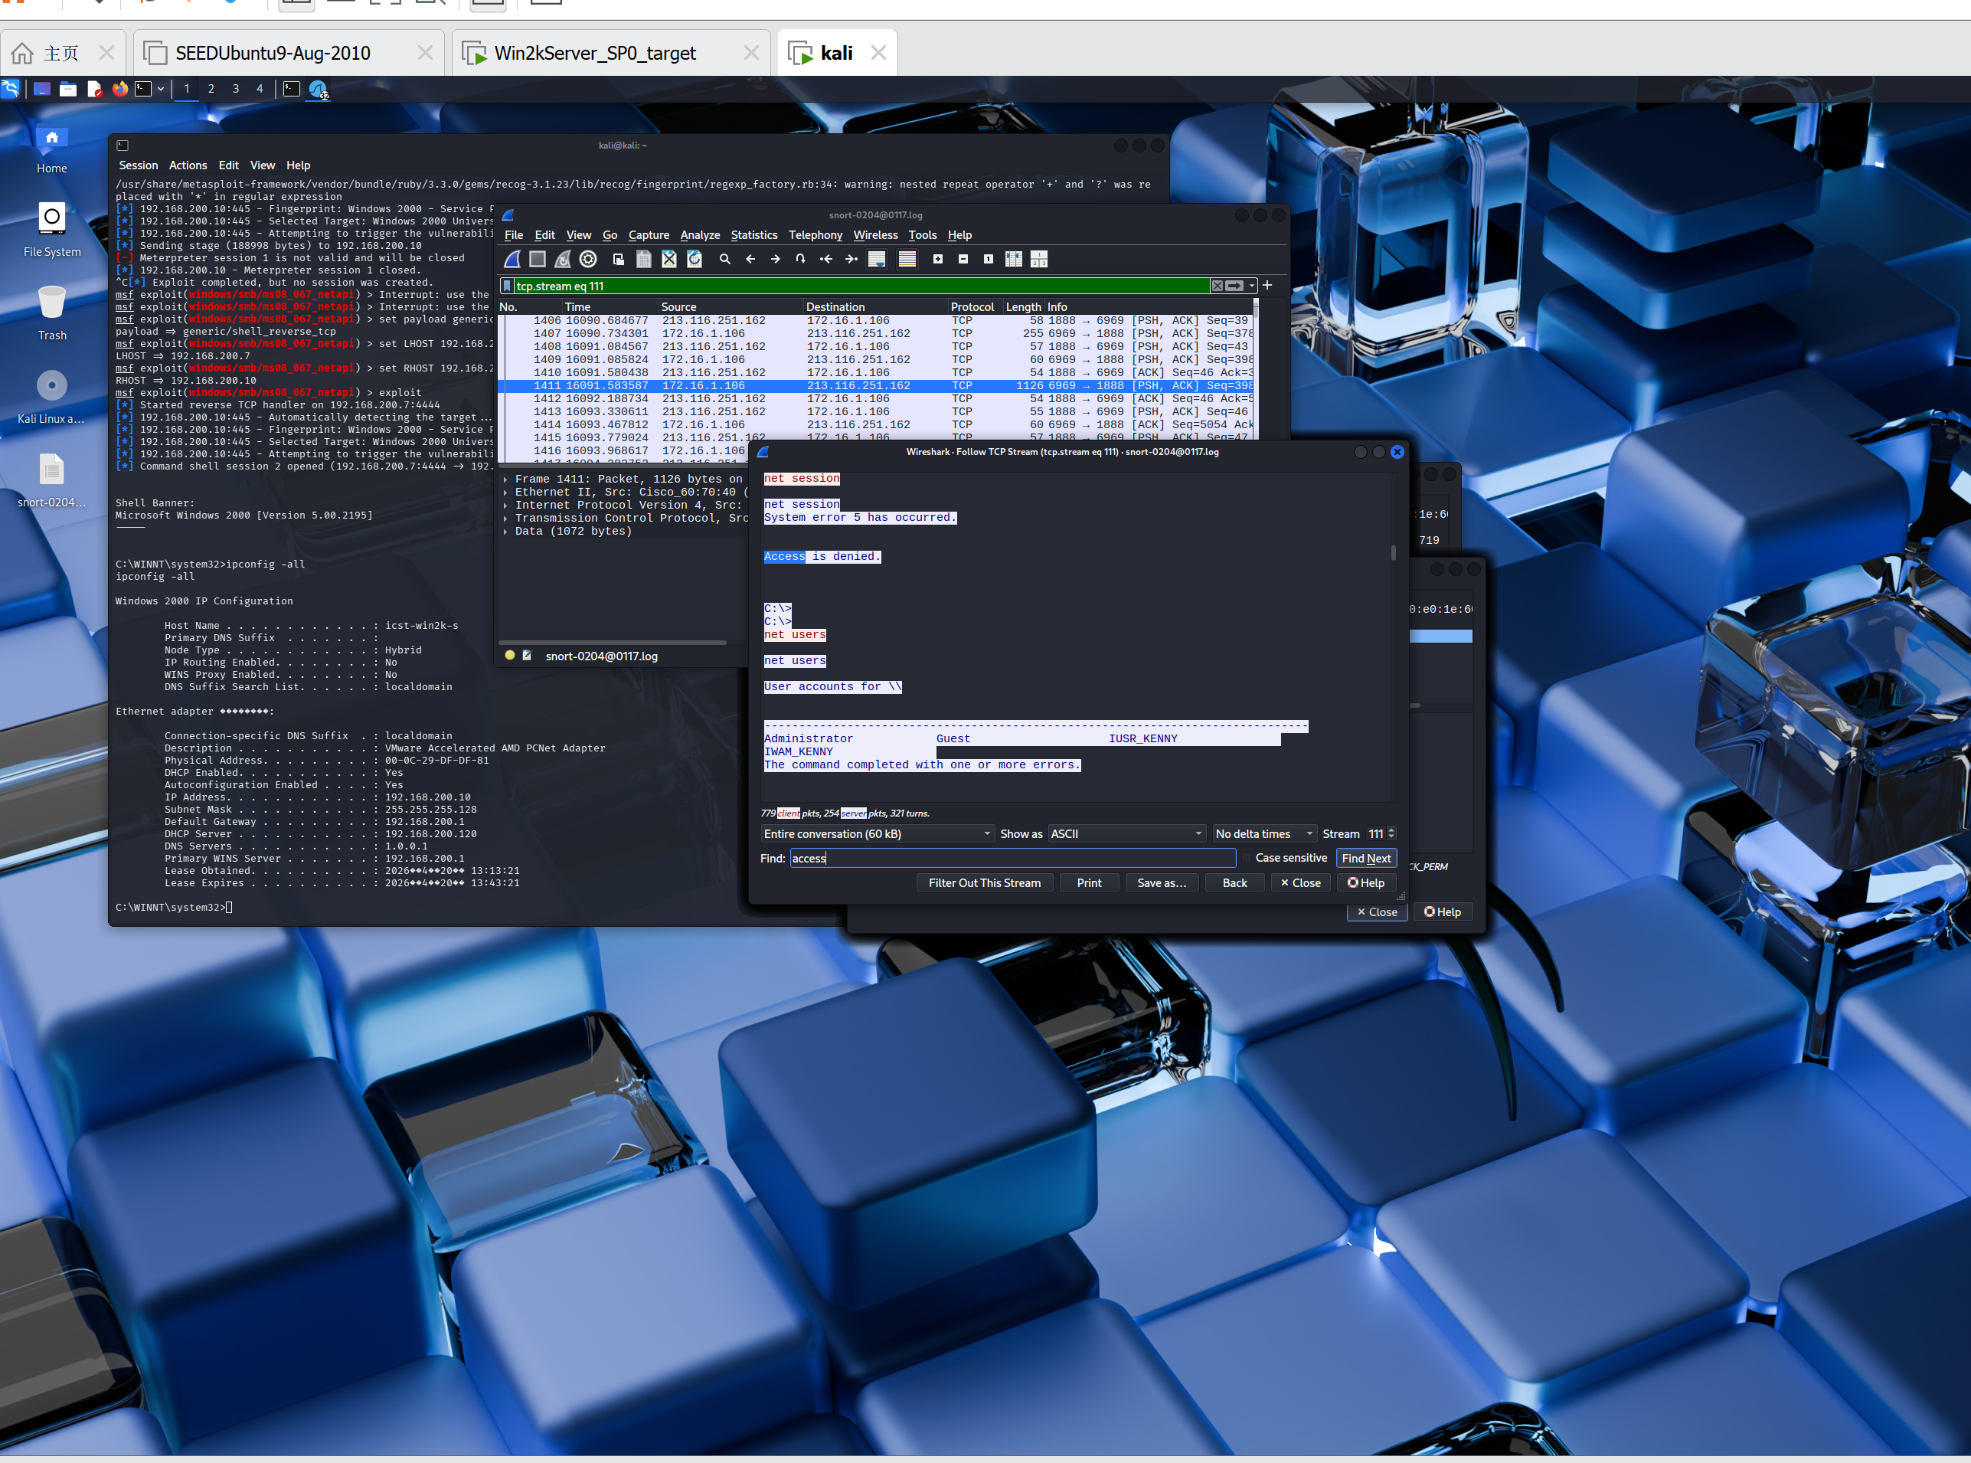Launch Firefox from the top panel

(x=119, y=89)
